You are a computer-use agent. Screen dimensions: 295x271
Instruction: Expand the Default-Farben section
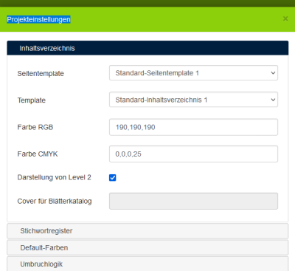[x=147, y=247]
